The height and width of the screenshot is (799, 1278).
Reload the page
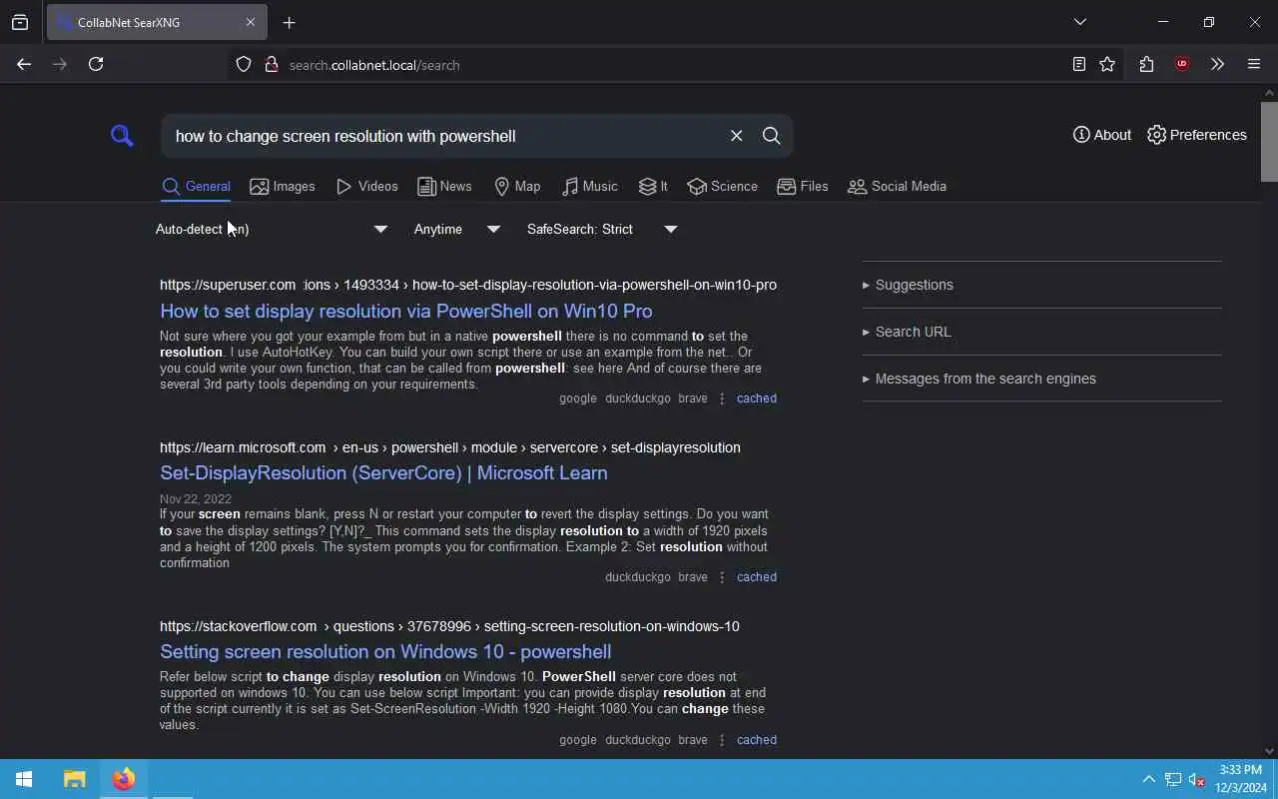(96, 64)
